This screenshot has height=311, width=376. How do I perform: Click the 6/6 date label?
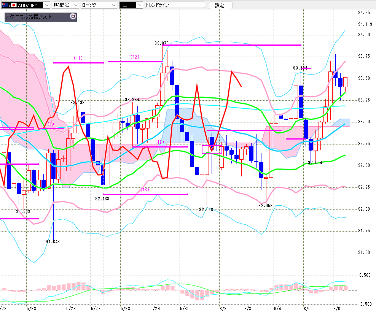tap(337, 309)
